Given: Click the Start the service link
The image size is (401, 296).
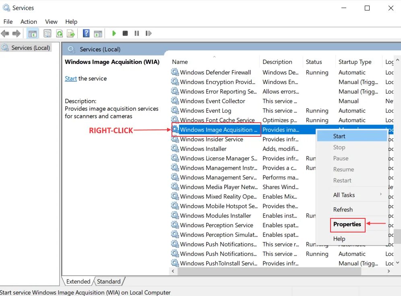Looking at the screenshot, I should coord(70,78).
